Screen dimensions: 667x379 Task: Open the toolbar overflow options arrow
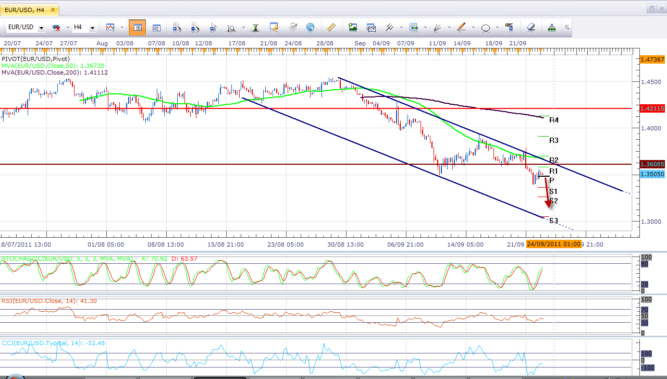pyautogui.click(x=567, y=27)
